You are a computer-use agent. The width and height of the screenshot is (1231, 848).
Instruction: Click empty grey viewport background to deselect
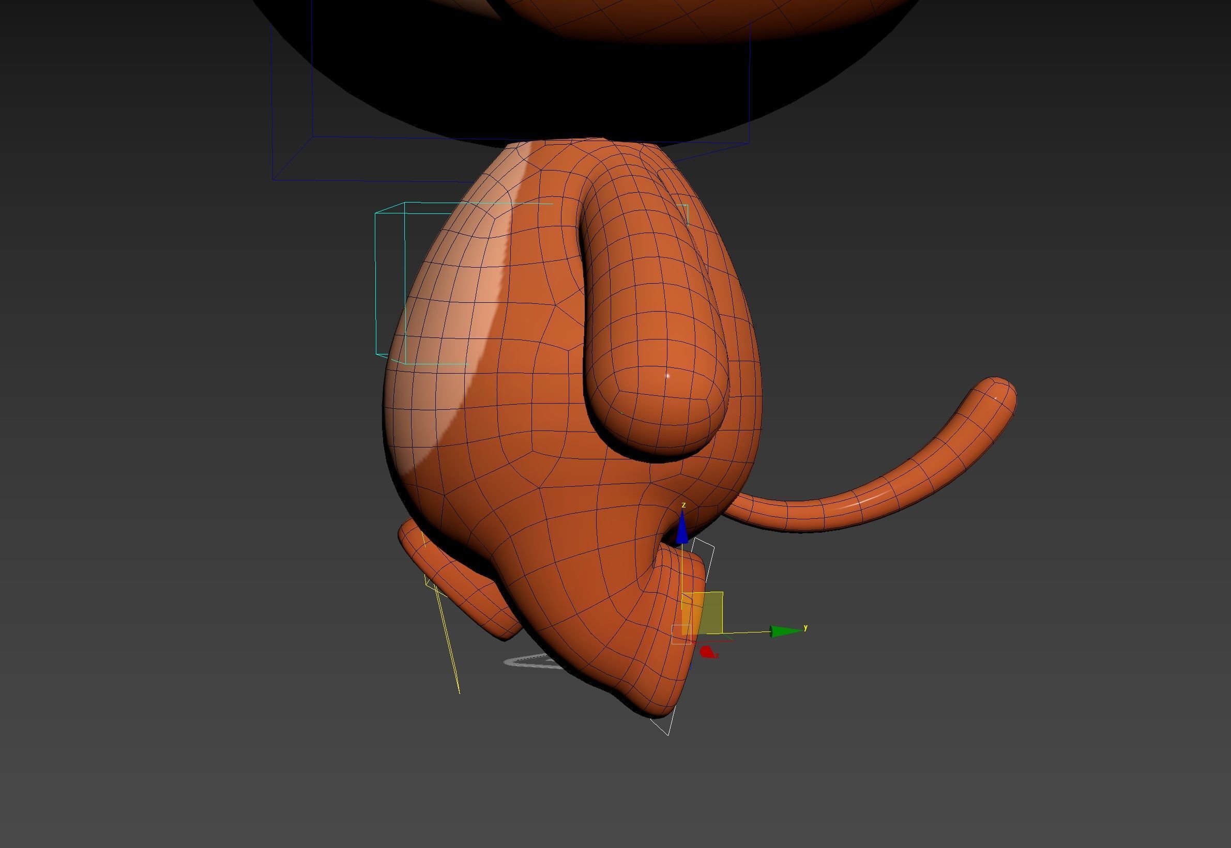[159, 478]
